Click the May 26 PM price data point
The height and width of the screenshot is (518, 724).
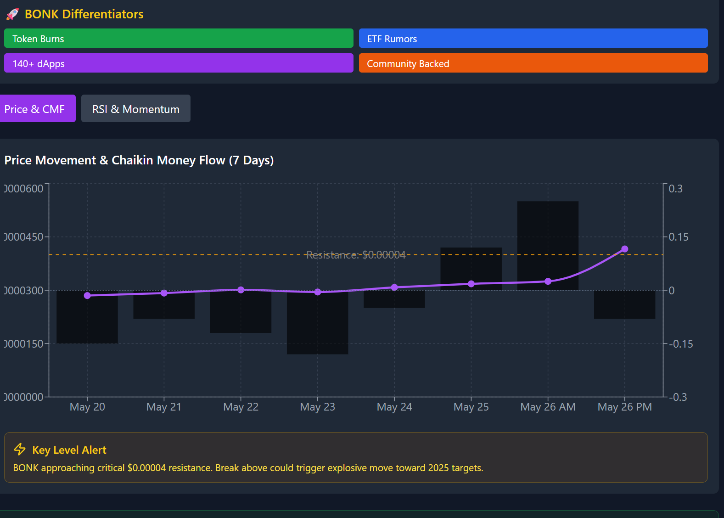(x=625, y=249)
